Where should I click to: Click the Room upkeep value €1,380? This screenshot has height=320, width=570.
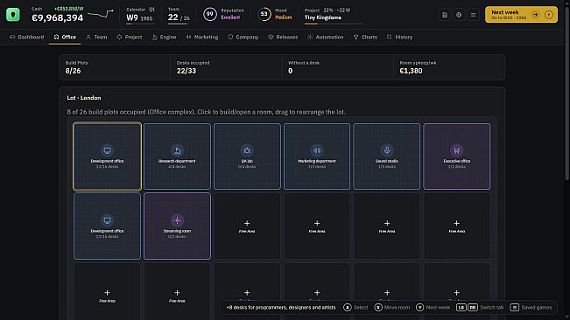click(411, 71)
